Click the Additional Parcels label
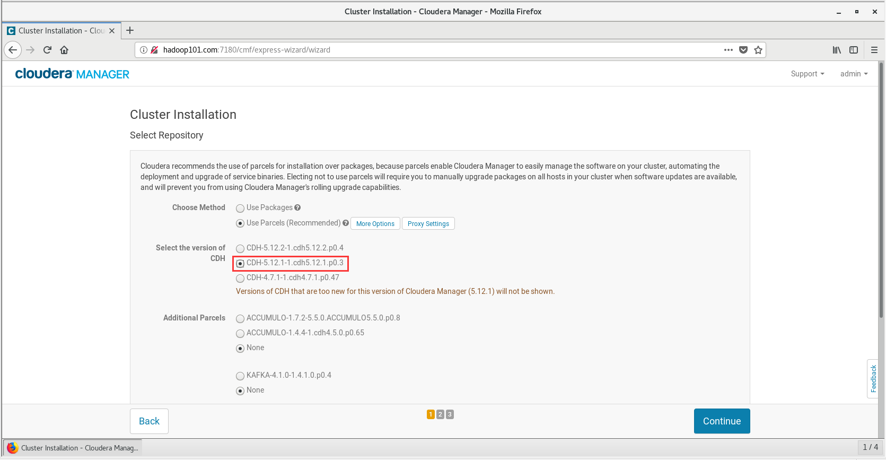The image size is (886, 460). coord(194,318)
